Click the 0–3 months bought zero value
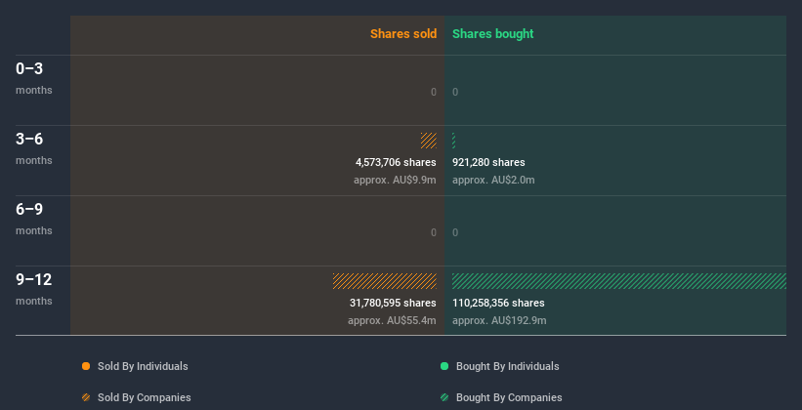 point(455,92)
